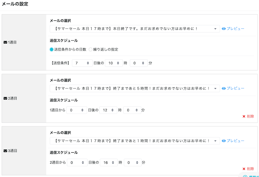
Task: Select the 送信条件からの日数 radio button
Action: point(51,50)
